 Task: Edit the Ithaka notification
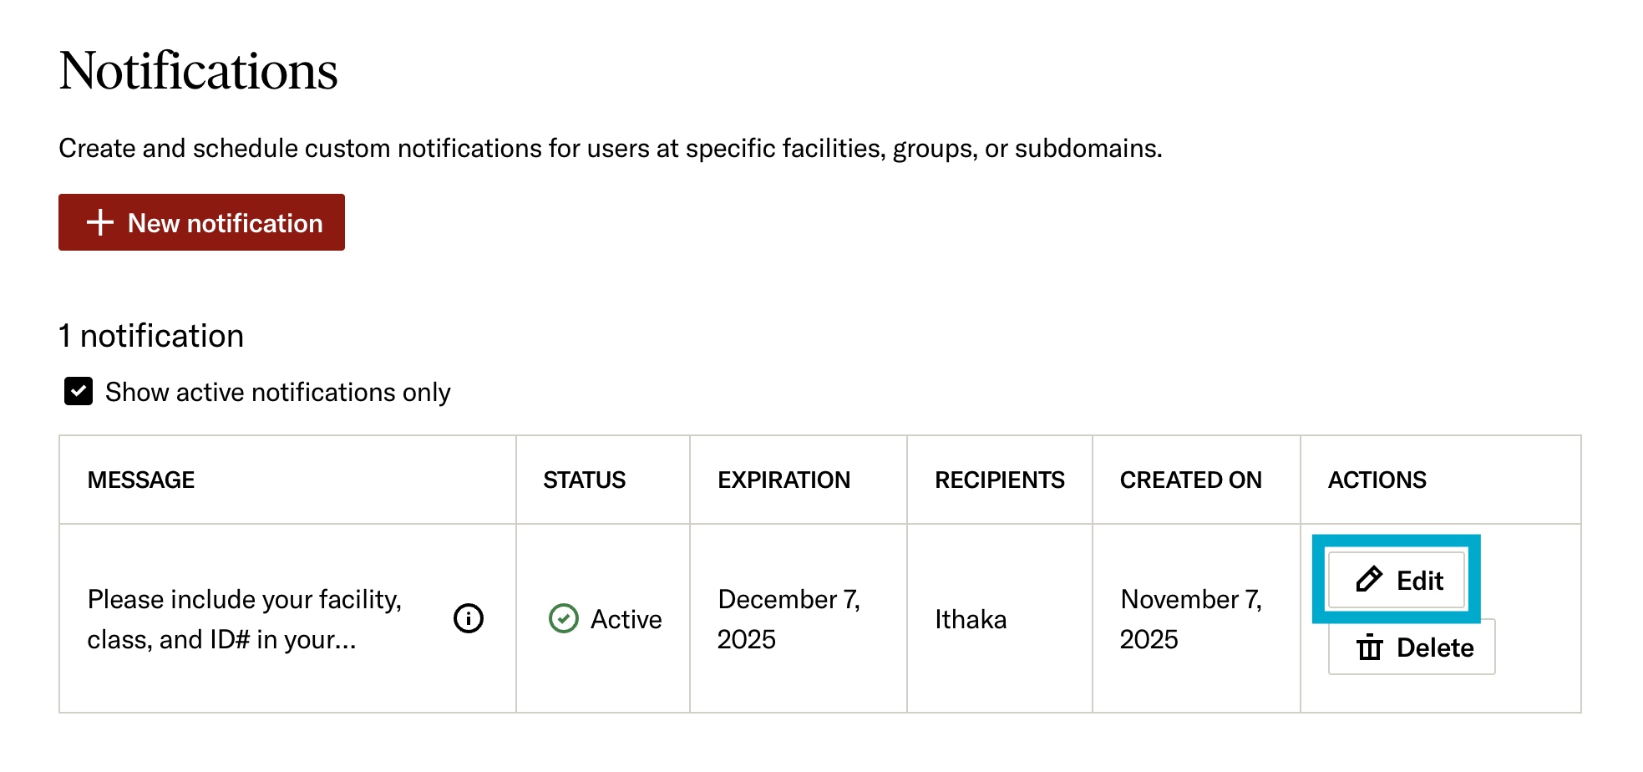click(x=1397, y=580)
